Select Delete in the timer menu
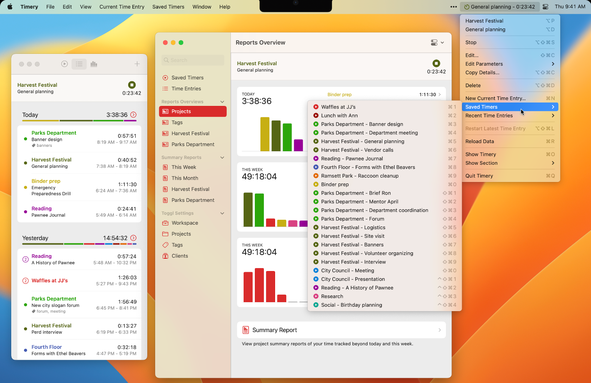Screen dimensions: 591x383 pyautogui.click(x=510, y=85)
